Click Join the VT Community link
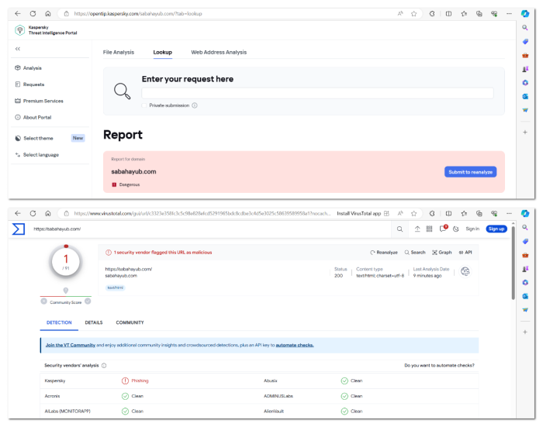 coord(71,345)
